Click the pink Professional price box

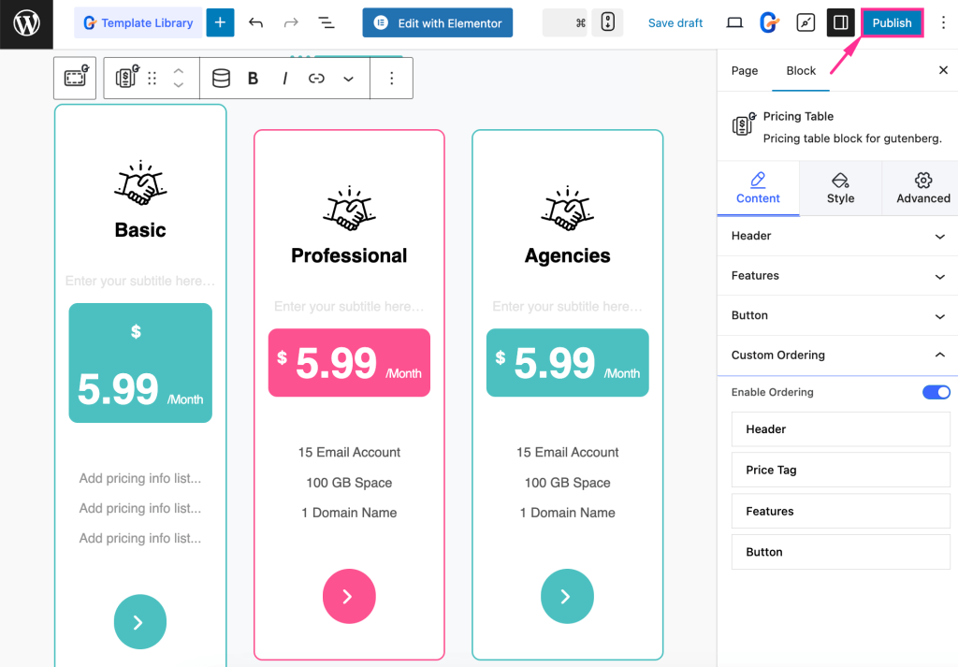(349, 363)
